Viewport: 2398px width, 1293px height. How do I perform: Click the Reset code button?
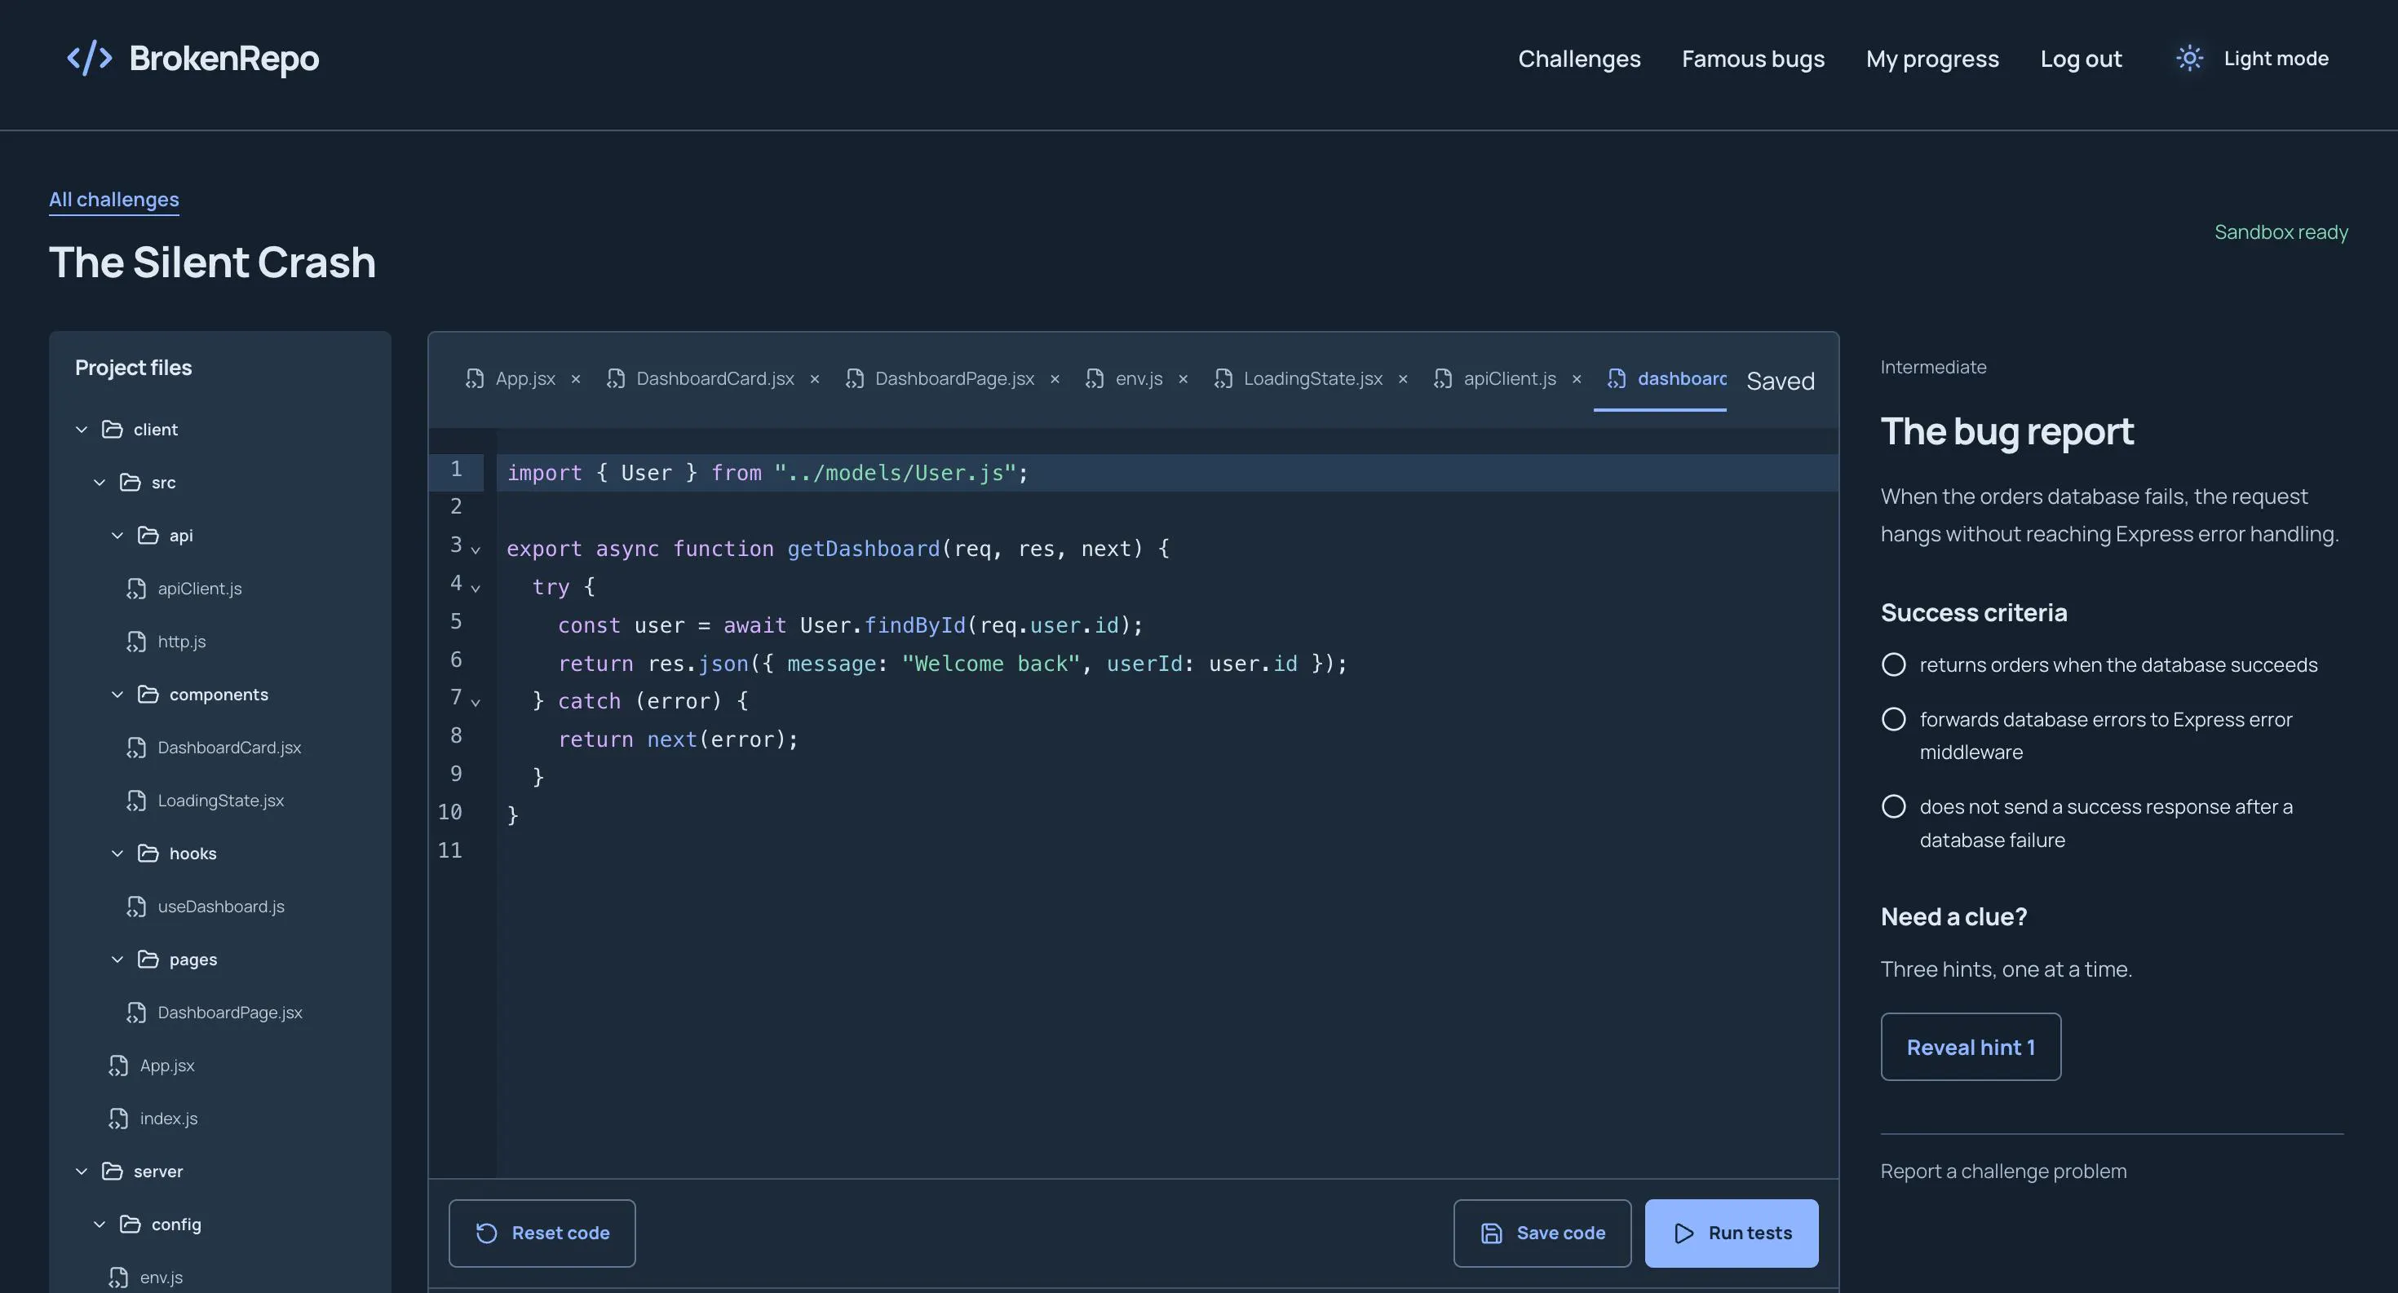pyautogui.click(x=542, y=1233)
